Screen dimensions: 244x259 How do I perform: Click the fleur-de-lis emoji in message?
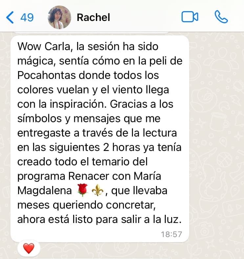coord(98,191)
